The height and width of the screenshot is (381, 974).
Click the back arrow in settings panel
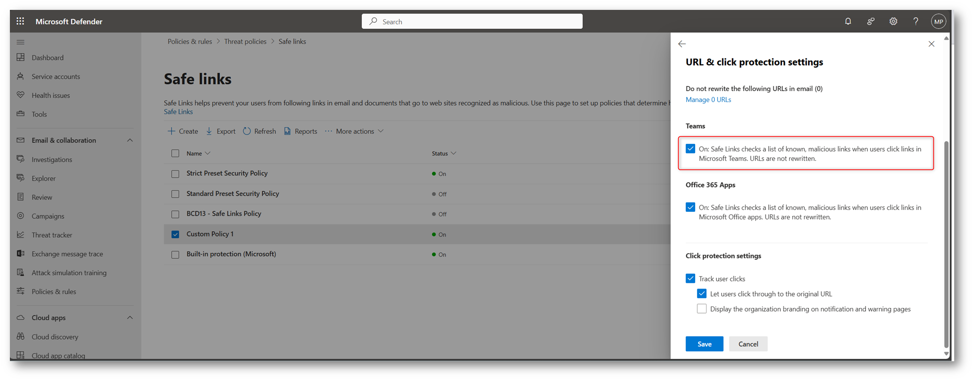pos(682,44)
